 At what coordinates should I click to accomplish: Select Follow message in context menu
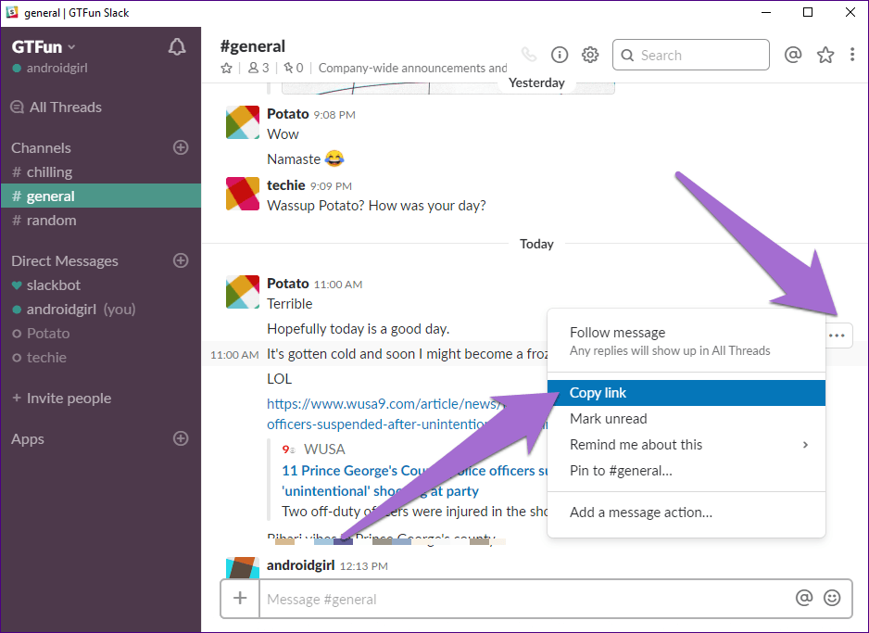click(x=686, y=341)
